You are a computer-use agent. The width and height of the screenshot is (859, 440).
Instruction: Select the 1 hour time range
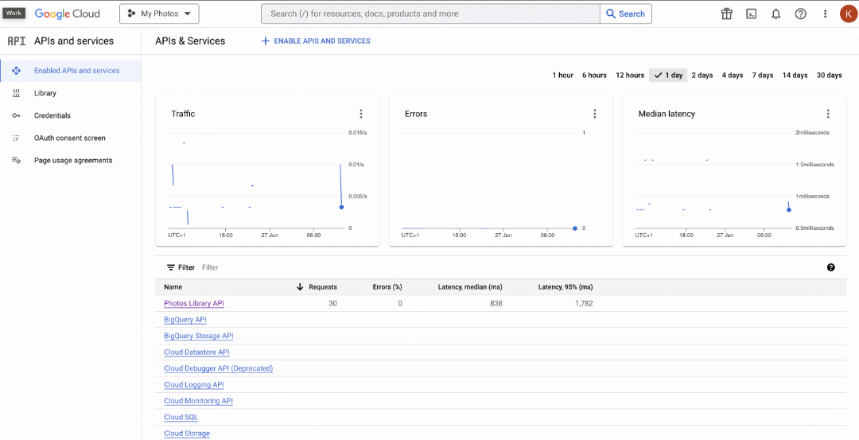562,75
